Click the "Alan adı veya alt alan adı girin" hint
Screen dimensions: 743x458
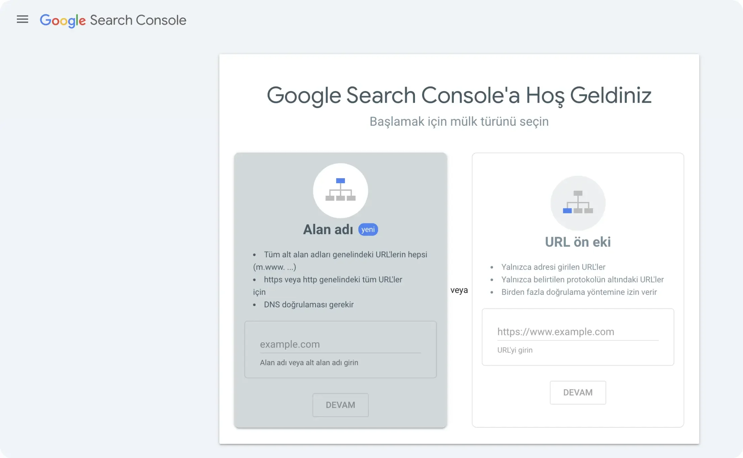point(309,363)
